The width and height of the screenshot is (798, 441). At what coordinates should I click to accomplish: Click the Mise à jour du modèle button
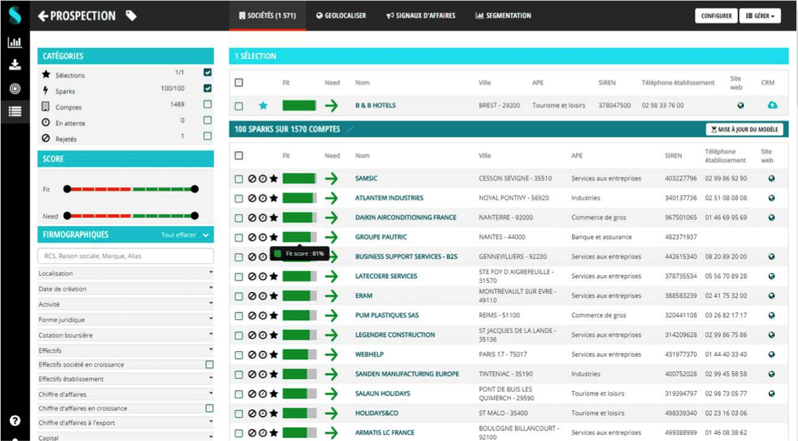(x=745, y=129)
